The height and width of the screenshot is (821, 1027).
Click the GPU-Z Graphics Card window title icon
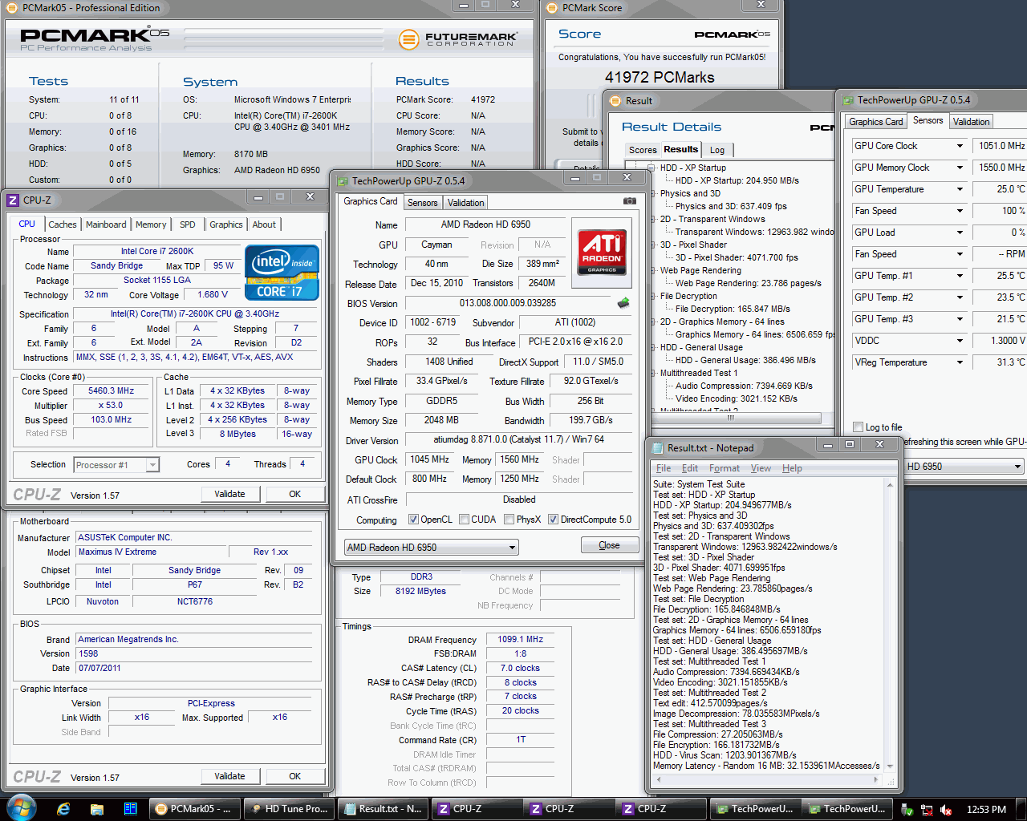pos(343,180)
